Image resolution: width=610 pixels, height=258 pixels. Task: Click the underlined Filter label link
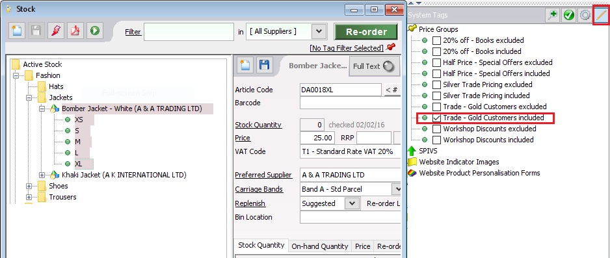pyautogui.click(x=133, y=32)
